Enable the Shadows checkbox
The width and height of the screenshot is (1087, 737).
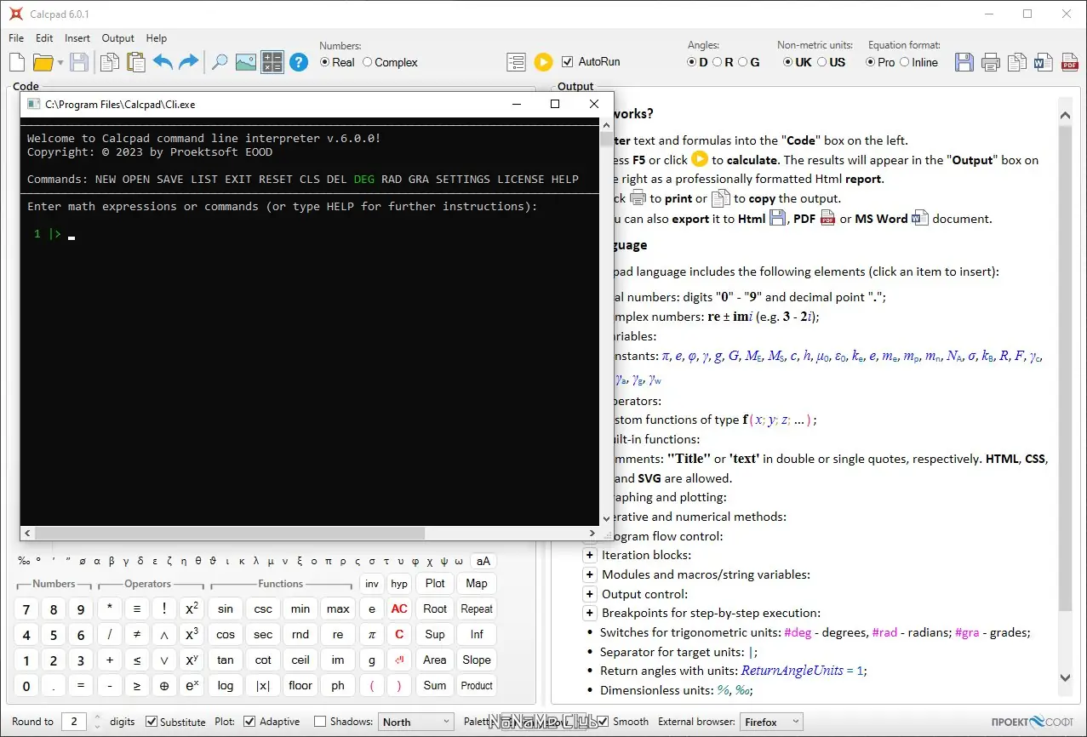(x=320, y=722)
